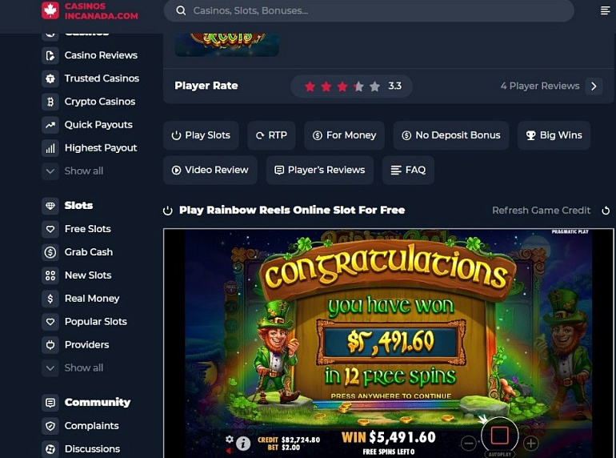Click the star rating bar showing 3.3
The width and height of the screenshot is (616, 458).
(x=352, y=86)
